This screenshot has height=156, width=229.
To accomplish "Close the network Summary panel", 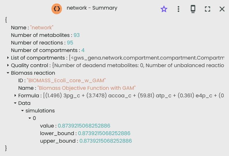I will (x=222, y=9).
